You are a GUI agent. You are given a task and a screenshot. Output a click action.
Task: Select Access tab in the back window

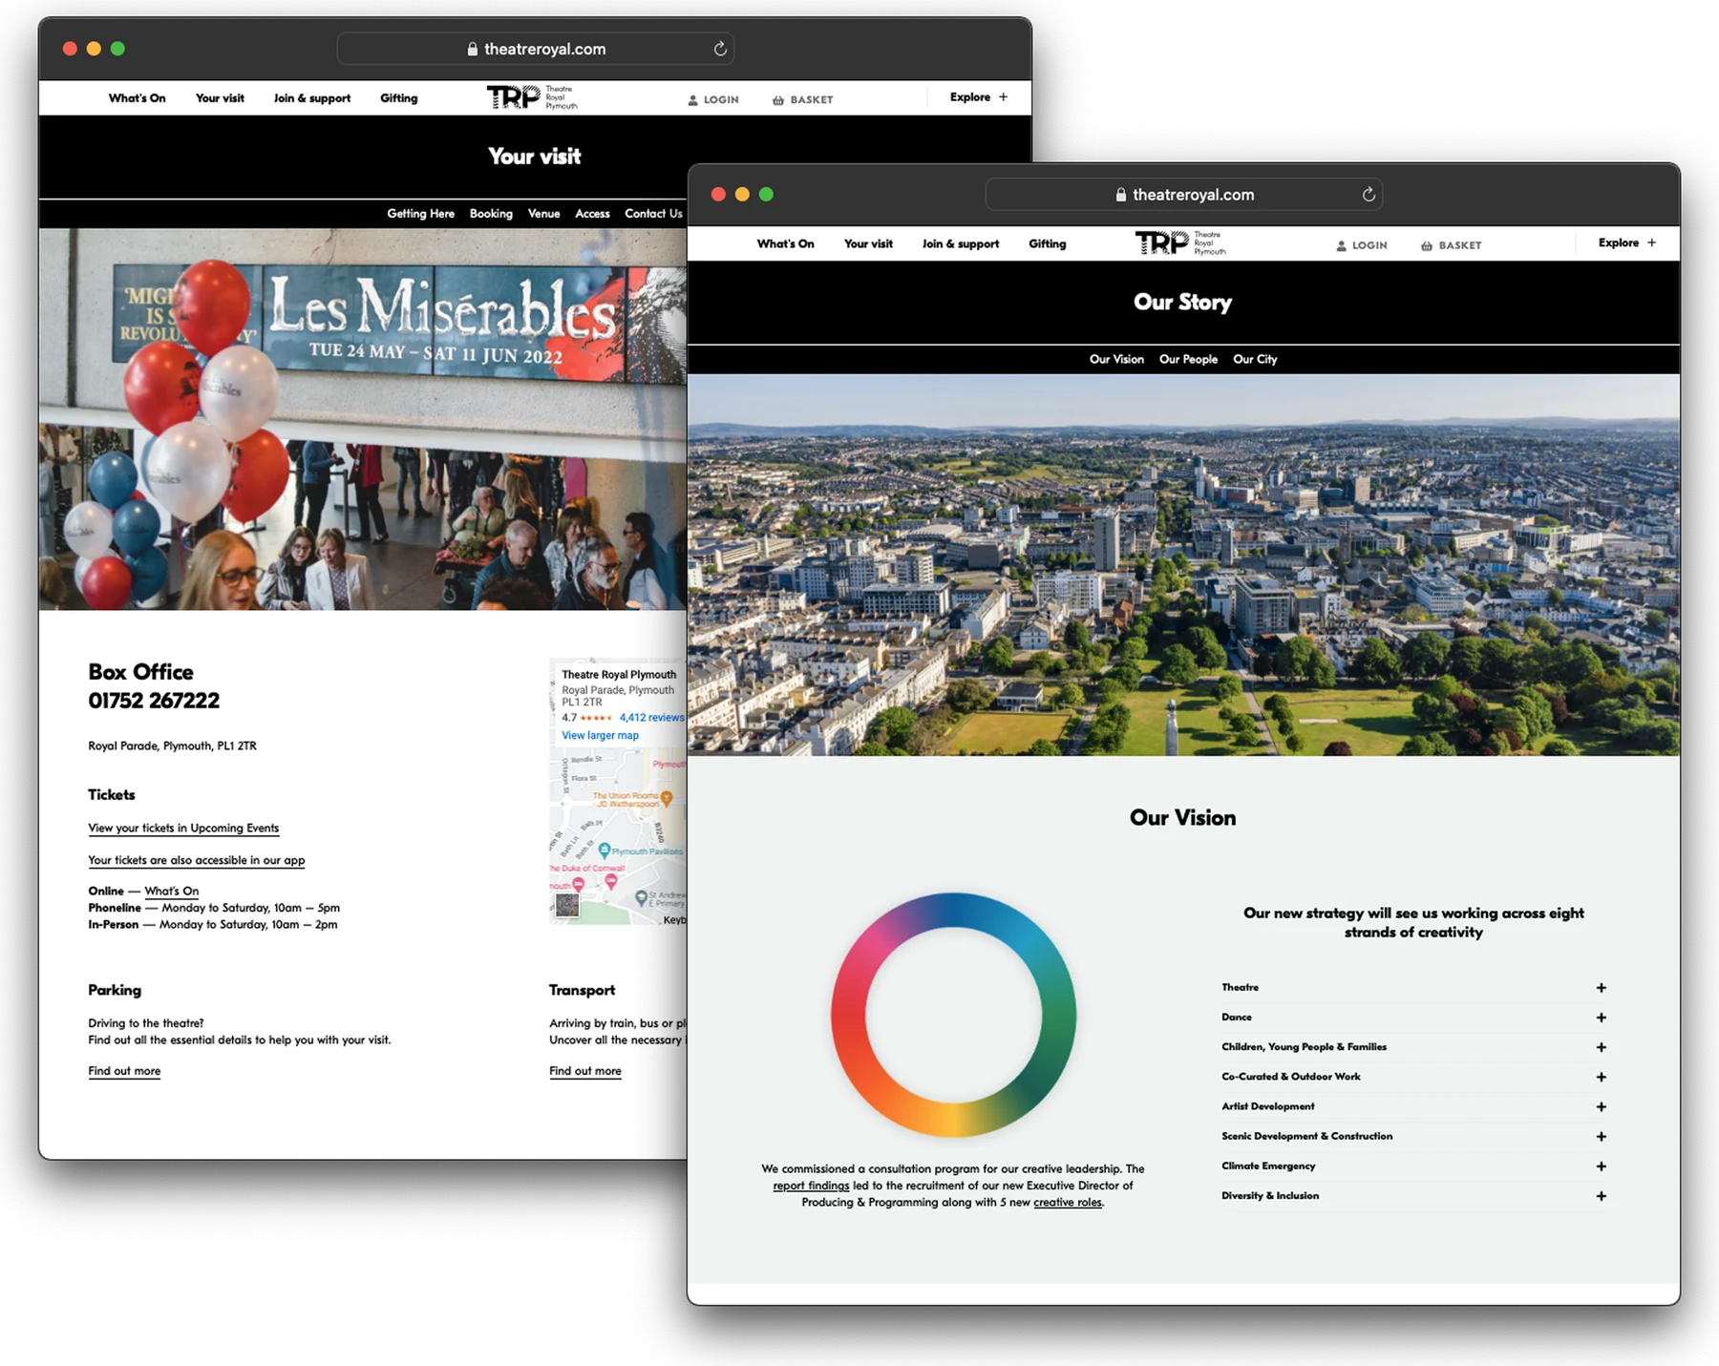tap(592, 213)
